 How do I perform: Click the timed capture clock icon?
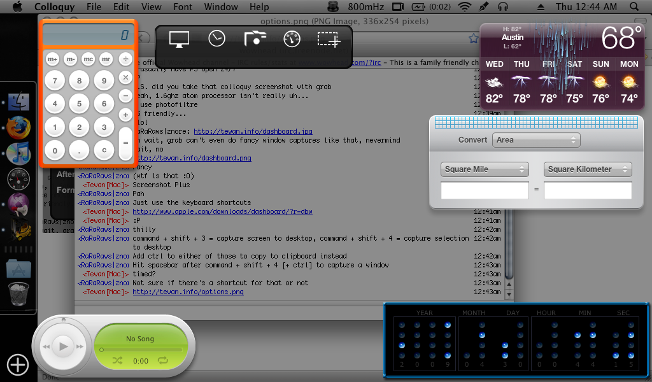pyautogui.click(x=217, y=39)
